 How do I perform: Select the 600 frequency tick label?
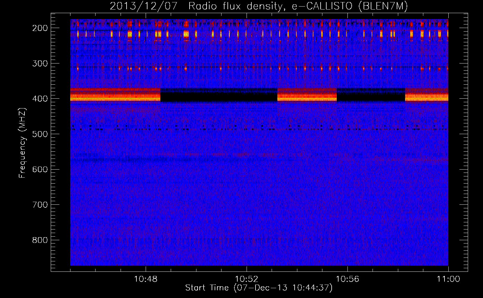coord(40,169)
